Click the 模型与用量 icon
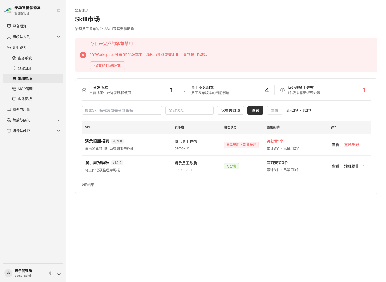 click(9, 109)
